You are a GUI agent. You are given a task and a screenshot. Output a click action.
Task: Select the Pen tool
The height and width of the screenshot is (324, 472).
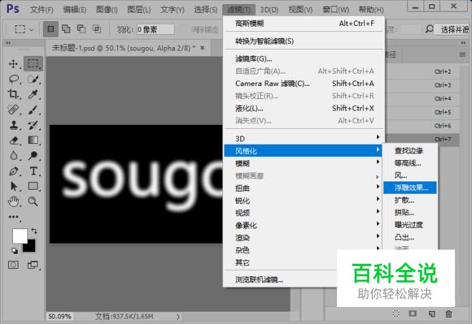[x=14, y=171]
